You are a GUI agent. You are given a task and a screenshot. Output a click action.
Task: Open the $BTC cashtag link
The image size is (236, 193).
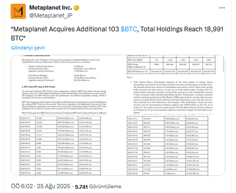click(x=129, y=29)
